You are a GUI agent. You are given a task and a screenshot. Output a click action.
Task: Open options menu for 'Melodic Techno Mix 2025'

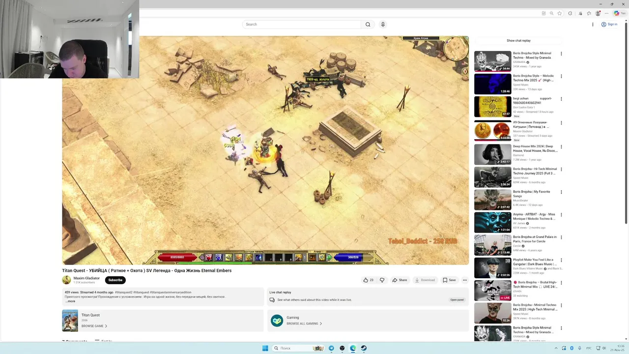coord(561,76)
